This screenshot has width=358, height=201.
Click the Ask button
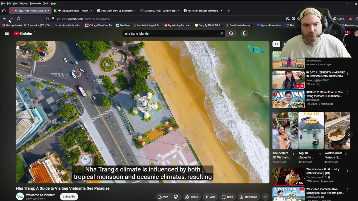click(210, 197)
